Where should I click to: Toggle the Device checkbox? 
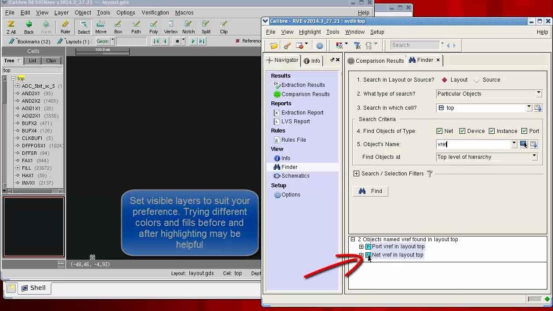click(x=462, y=131)
